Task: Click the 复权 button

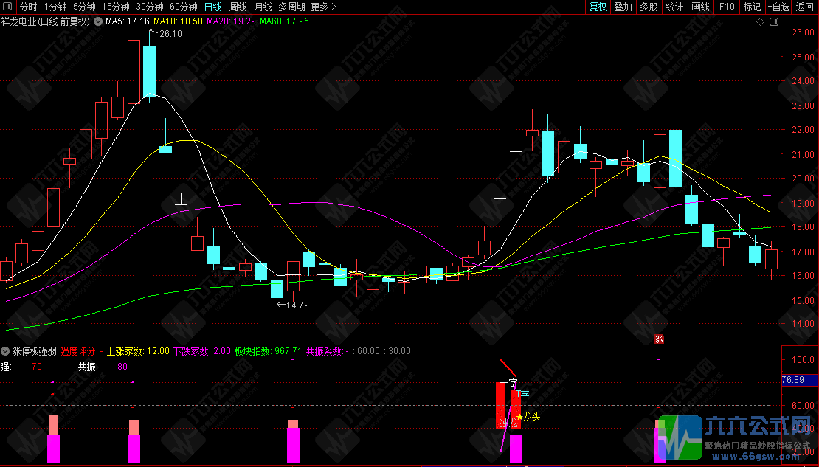Action: tap(598, 7)
